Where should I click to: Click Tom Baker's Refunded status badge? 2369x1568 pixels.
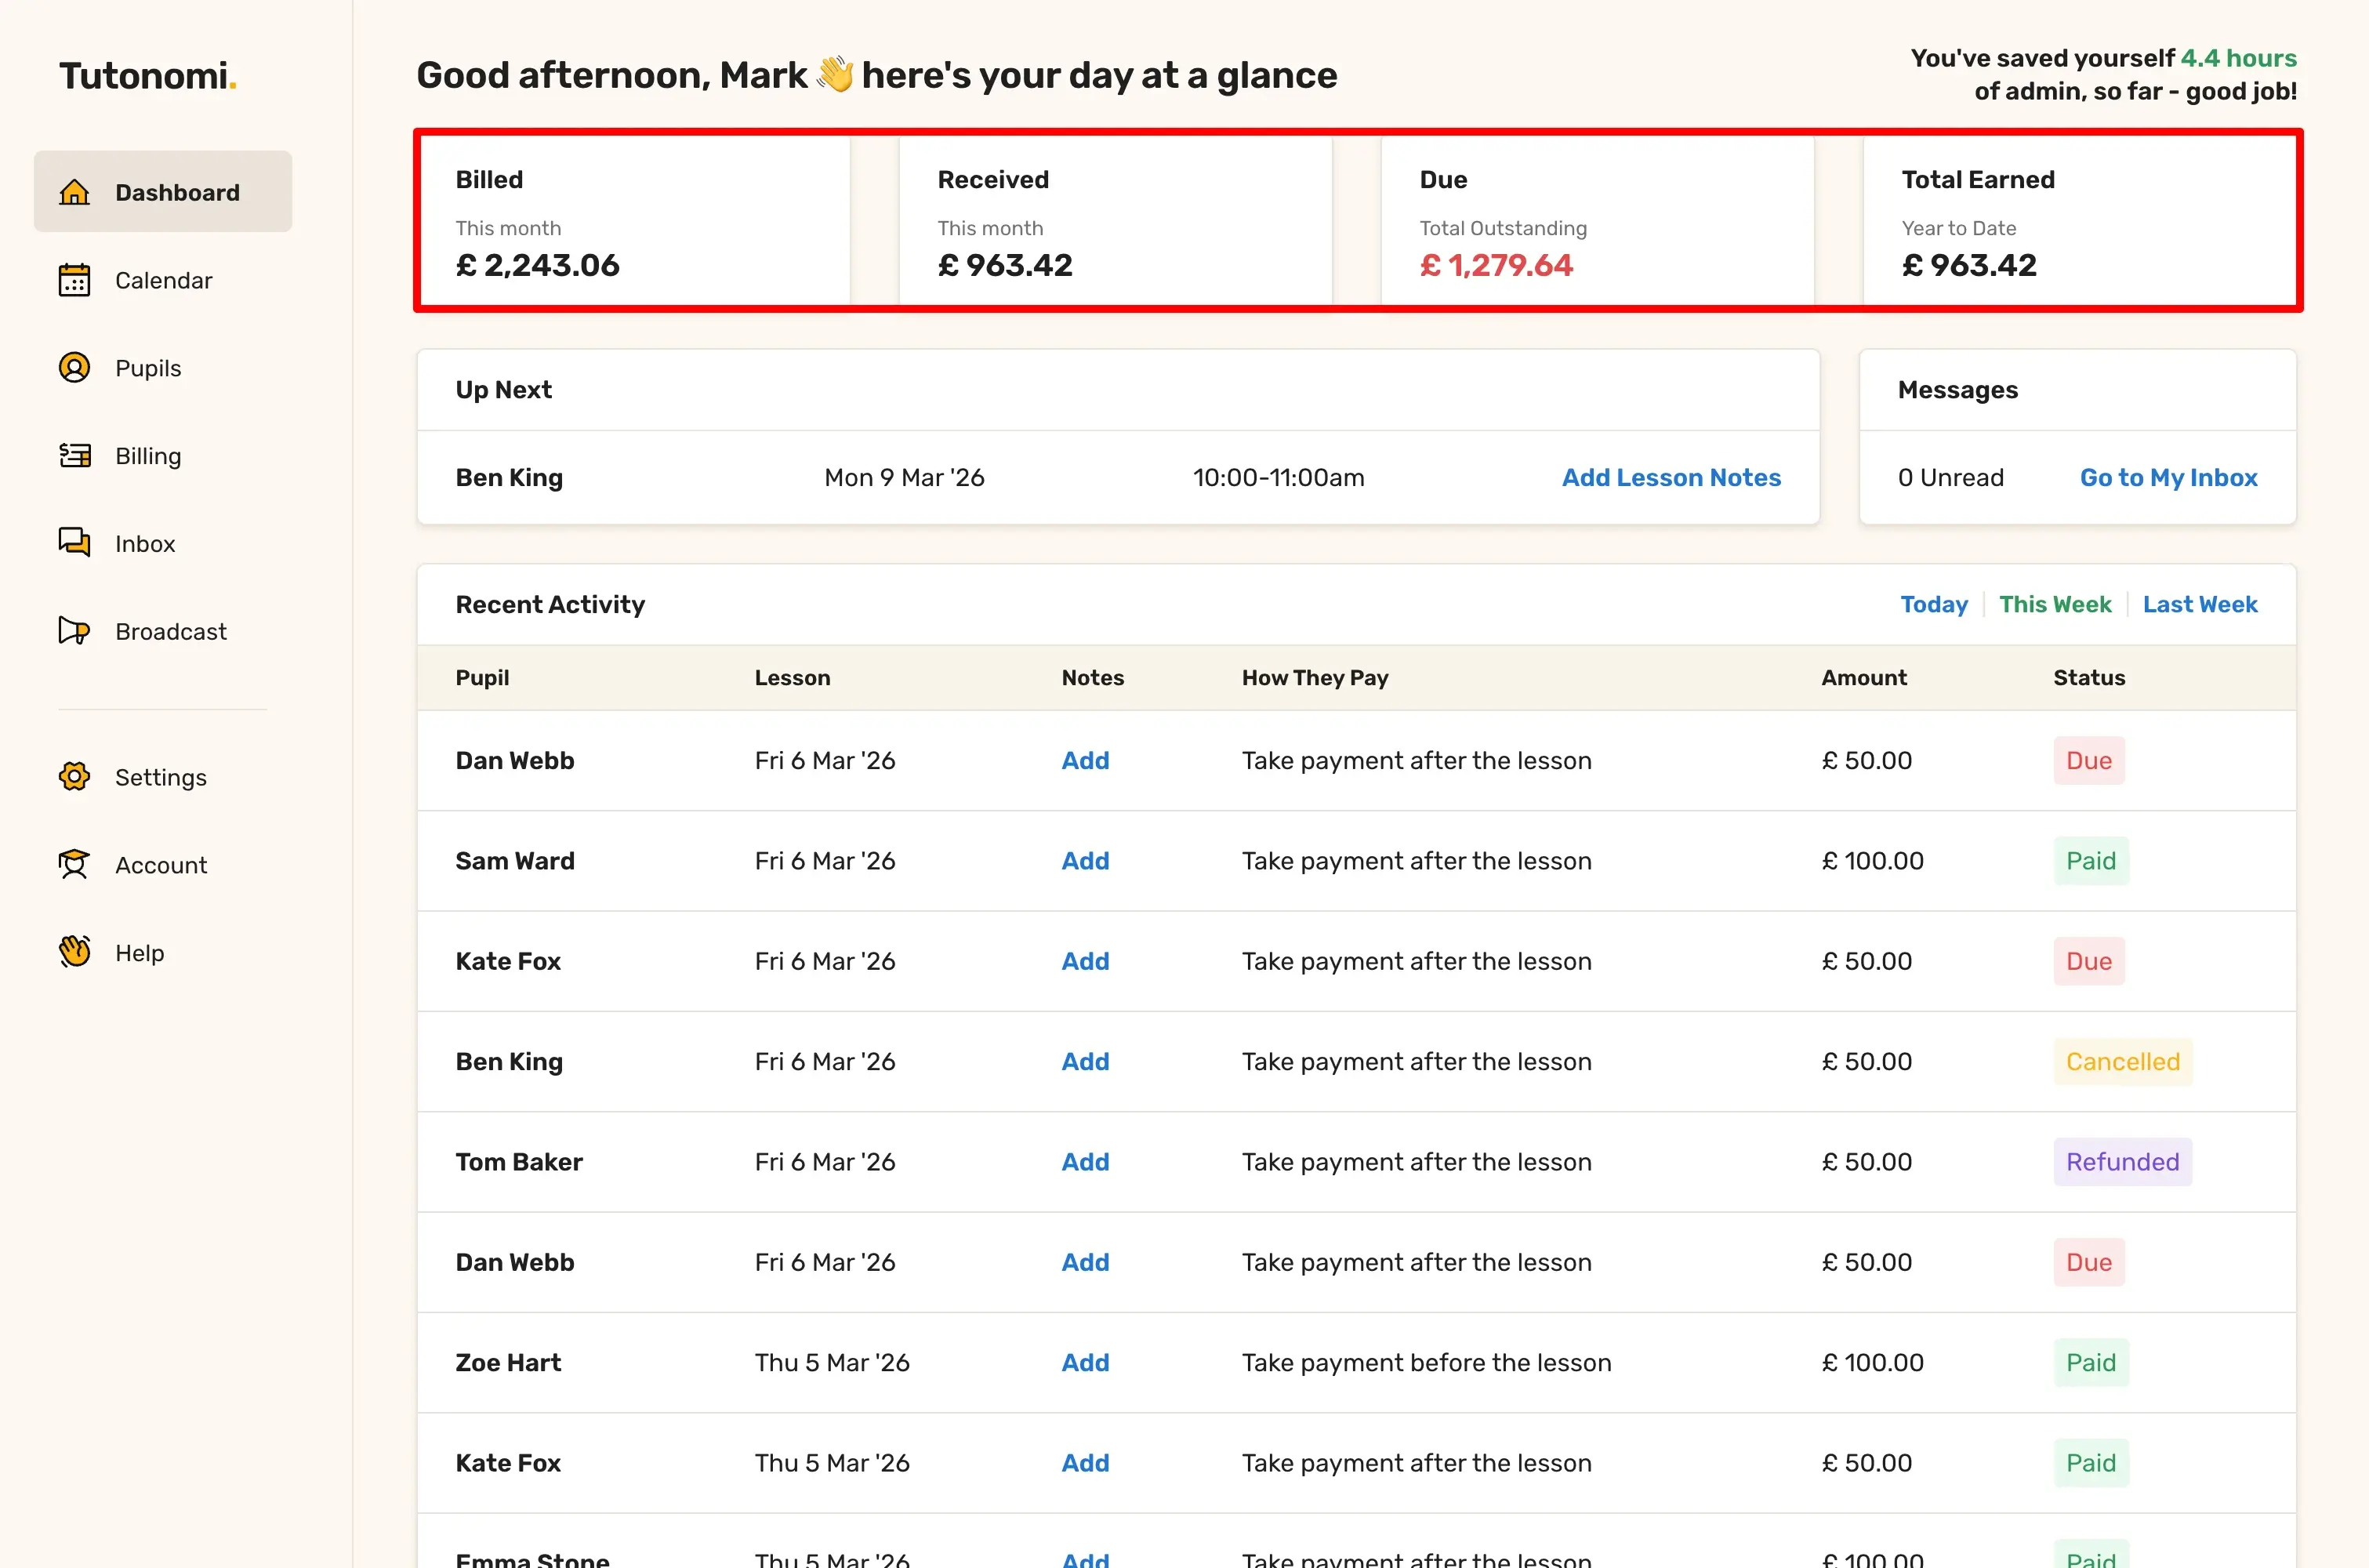pyautogui.click(x=2121, y=1162)
